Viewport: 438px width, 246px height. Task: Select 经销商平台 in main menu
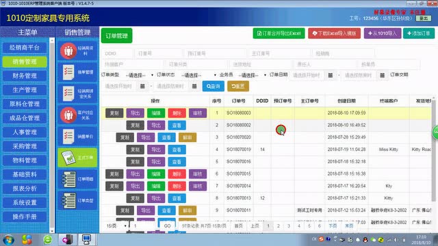click(25, 47)
